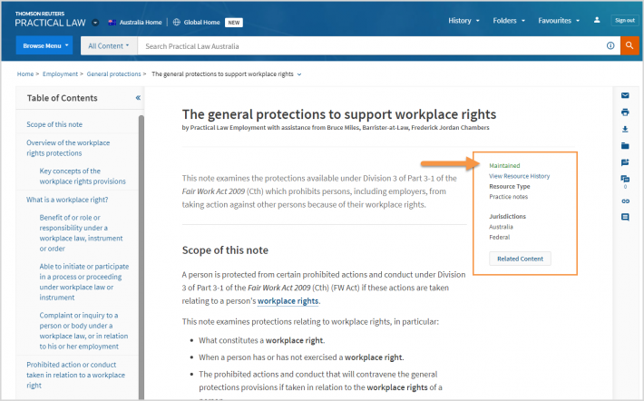The image size is (644, 401).
Task: Open the user profile icon
Action: 597,20
